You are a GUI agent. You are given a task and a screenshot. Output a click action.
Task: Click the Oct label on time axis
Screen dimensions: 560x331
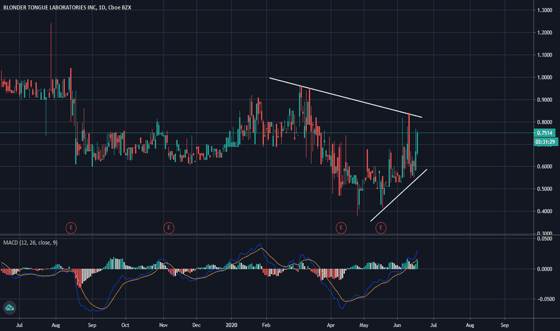126,325
